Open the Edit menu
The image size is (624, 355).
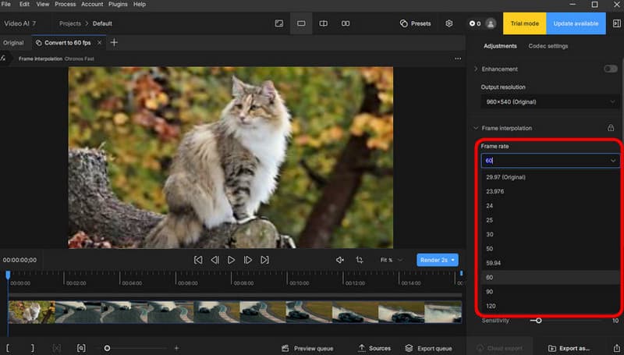[x=25, y=5]
